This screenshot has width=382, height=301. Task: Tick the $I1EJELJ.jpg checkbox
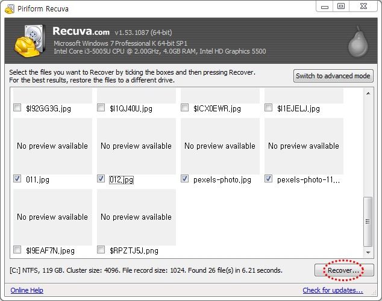pyautogui.click(x=269, y=108)
